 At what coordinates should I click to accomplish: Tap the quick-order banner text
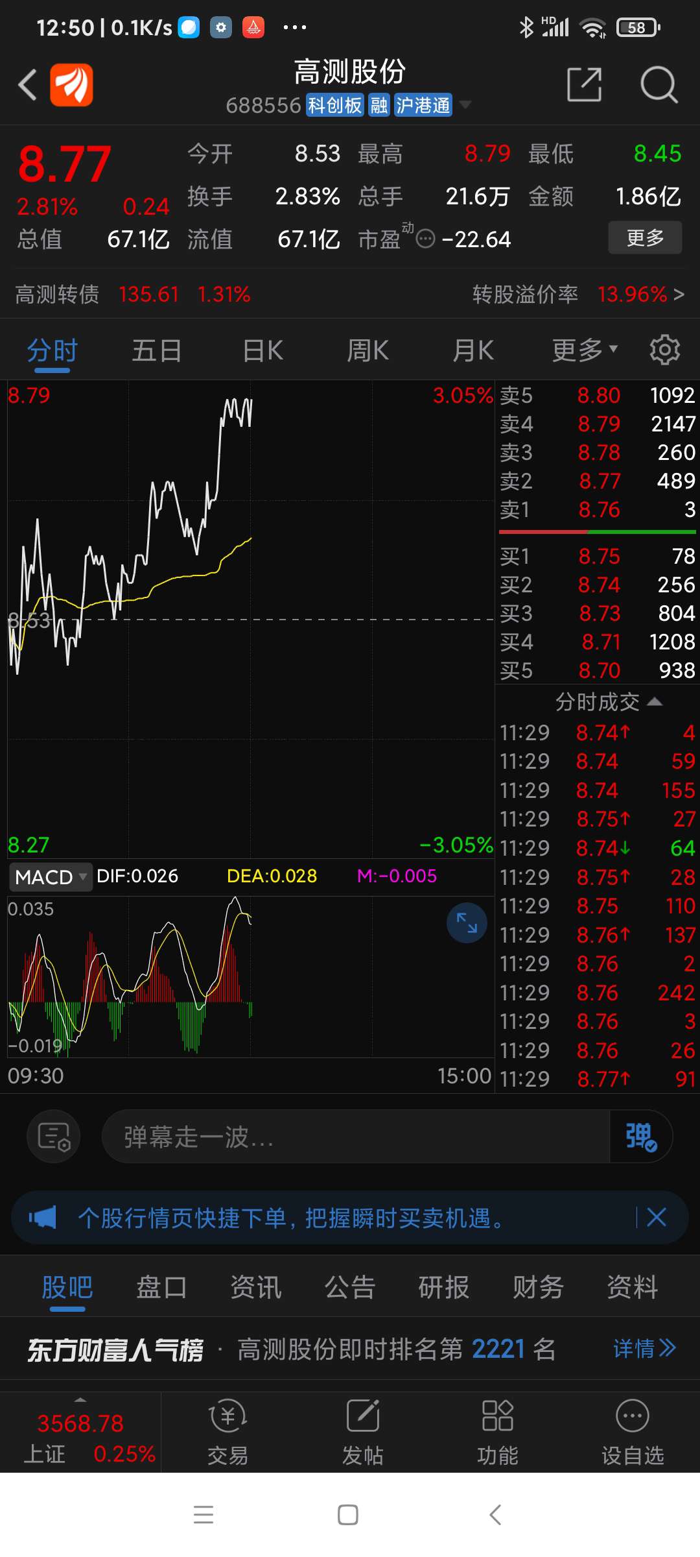[x=291, y=1218]
